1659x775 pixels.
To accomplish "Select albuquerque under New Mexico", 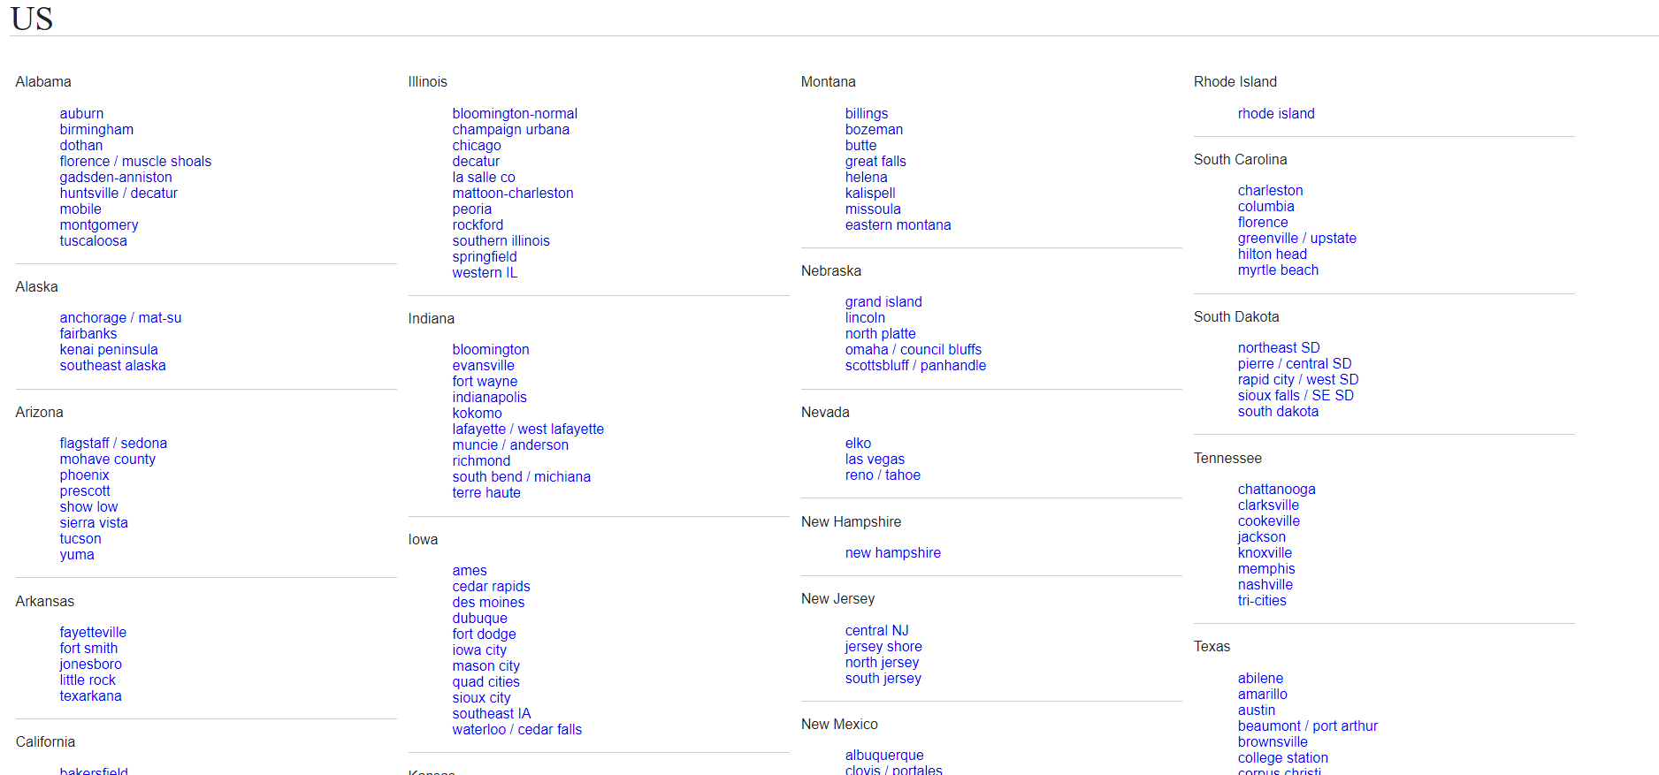I will tap(883, 756).
